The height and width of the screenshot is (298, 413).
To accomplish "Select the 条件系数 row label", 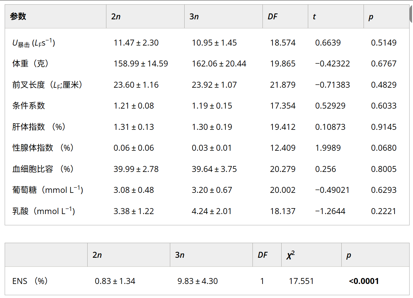I will (29, 106).
